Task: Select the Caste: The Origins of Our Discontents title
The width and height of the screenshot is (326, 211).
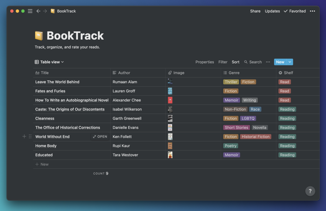Action: coord(70,109)
